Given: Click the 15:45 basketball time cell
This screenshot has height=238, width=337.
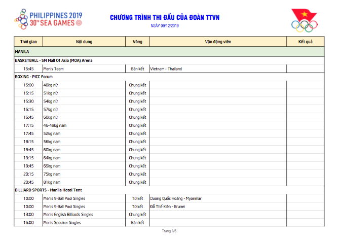Looking at the screenshot, I should click(x=28, y=69).
